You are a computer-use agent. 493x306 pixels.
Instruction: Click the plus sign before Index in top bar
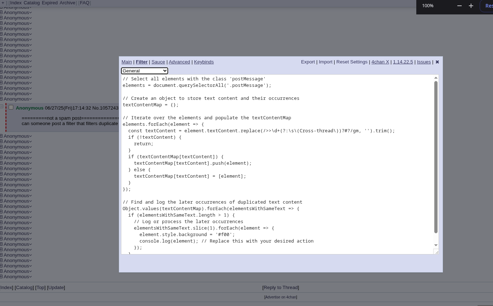[3, 3]
